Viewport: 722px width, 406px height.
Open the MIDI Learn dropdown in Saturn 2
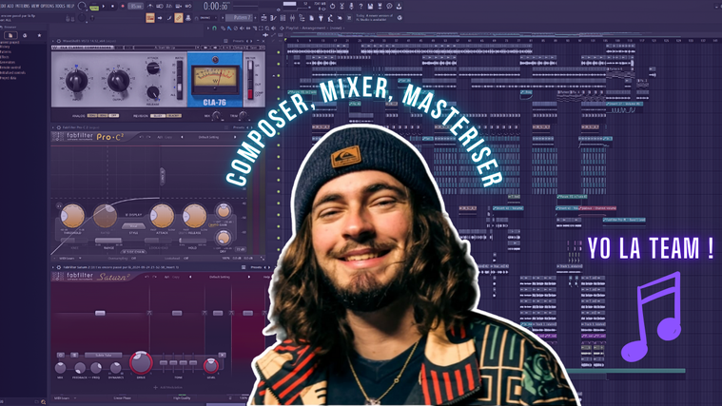(x=65, y=397)
